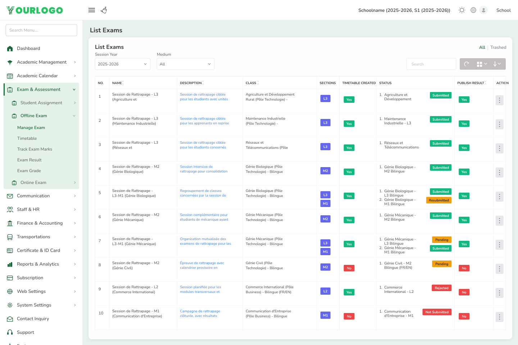Open action menu for exam row 9
The height and width of the screenshot is (345, 518).
[499, 293]
